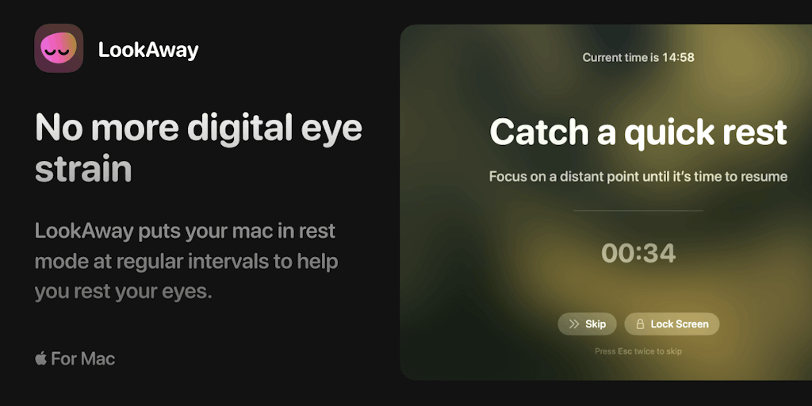This screenshot has height=406, width=812.
Task: Click the double-chevron icon on Skip
Action: [x=573, y=324]
